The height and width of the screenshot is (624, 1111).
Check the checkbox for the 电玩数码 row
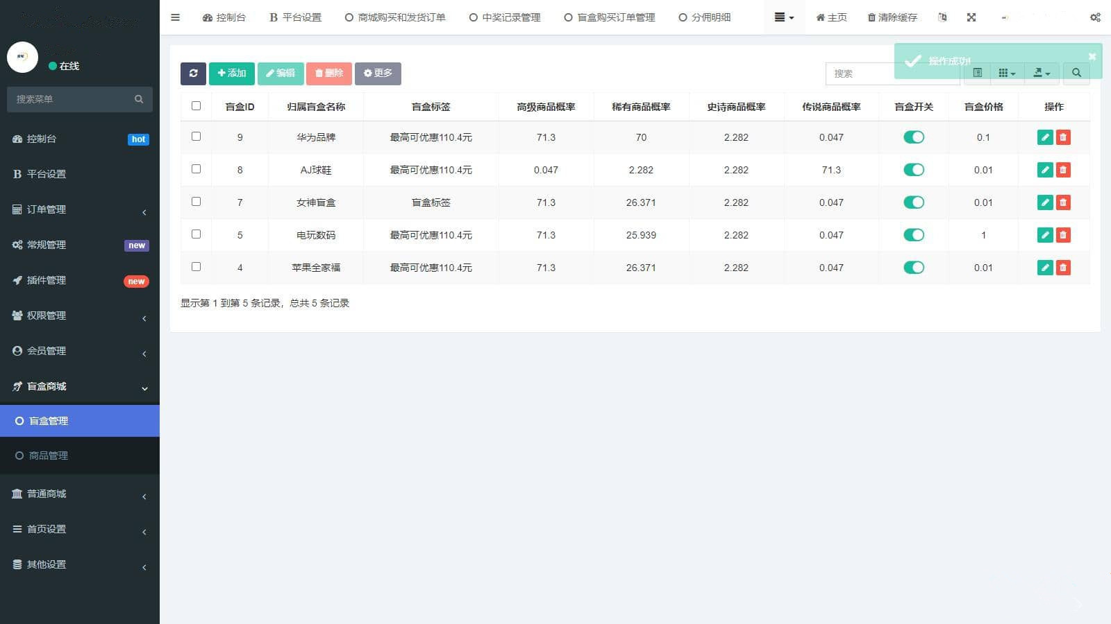(196, 234)
